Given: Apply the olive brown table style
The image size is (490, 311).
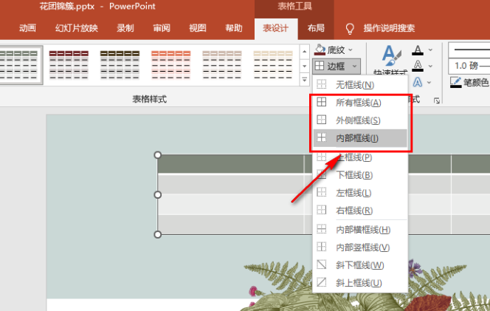Looking at the screenshot, I should (x=120, y=65).
